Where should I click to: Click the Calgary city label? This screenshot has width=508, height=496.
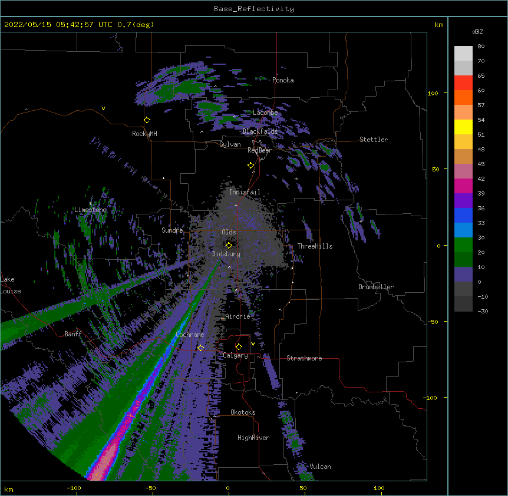point(235,355)
